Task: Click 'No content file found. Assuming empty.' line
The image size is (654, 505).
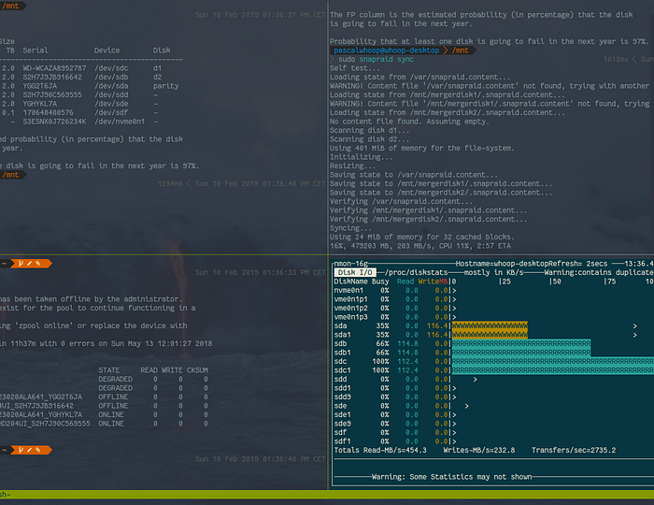Action: tap(409, 122)
